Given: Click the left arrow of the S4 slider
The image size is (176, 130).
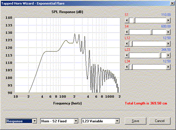Looking at the screenshot, I should point(127,32).
